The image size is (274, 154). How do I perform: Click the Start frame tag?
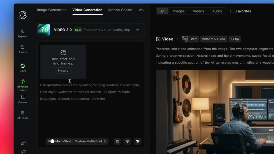click(x=189, y=39)
